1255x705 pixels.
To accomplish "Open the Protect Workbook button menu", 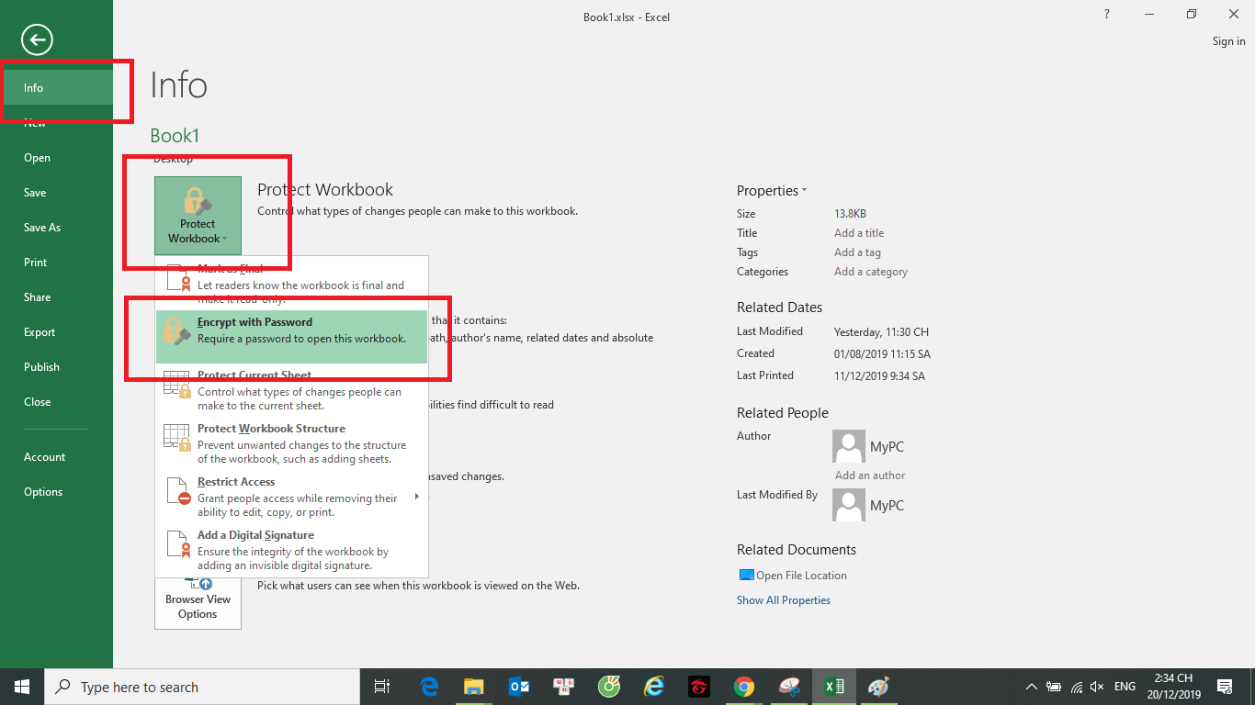I will [198, 216].
